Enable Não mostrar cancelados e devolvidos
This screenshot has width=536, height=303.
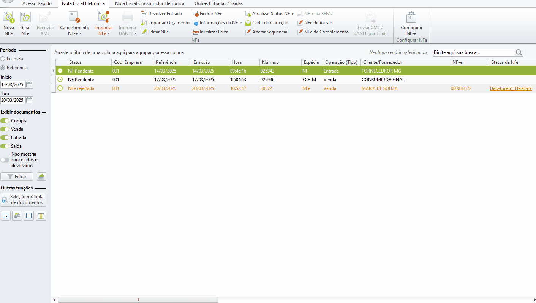point(5,160)
